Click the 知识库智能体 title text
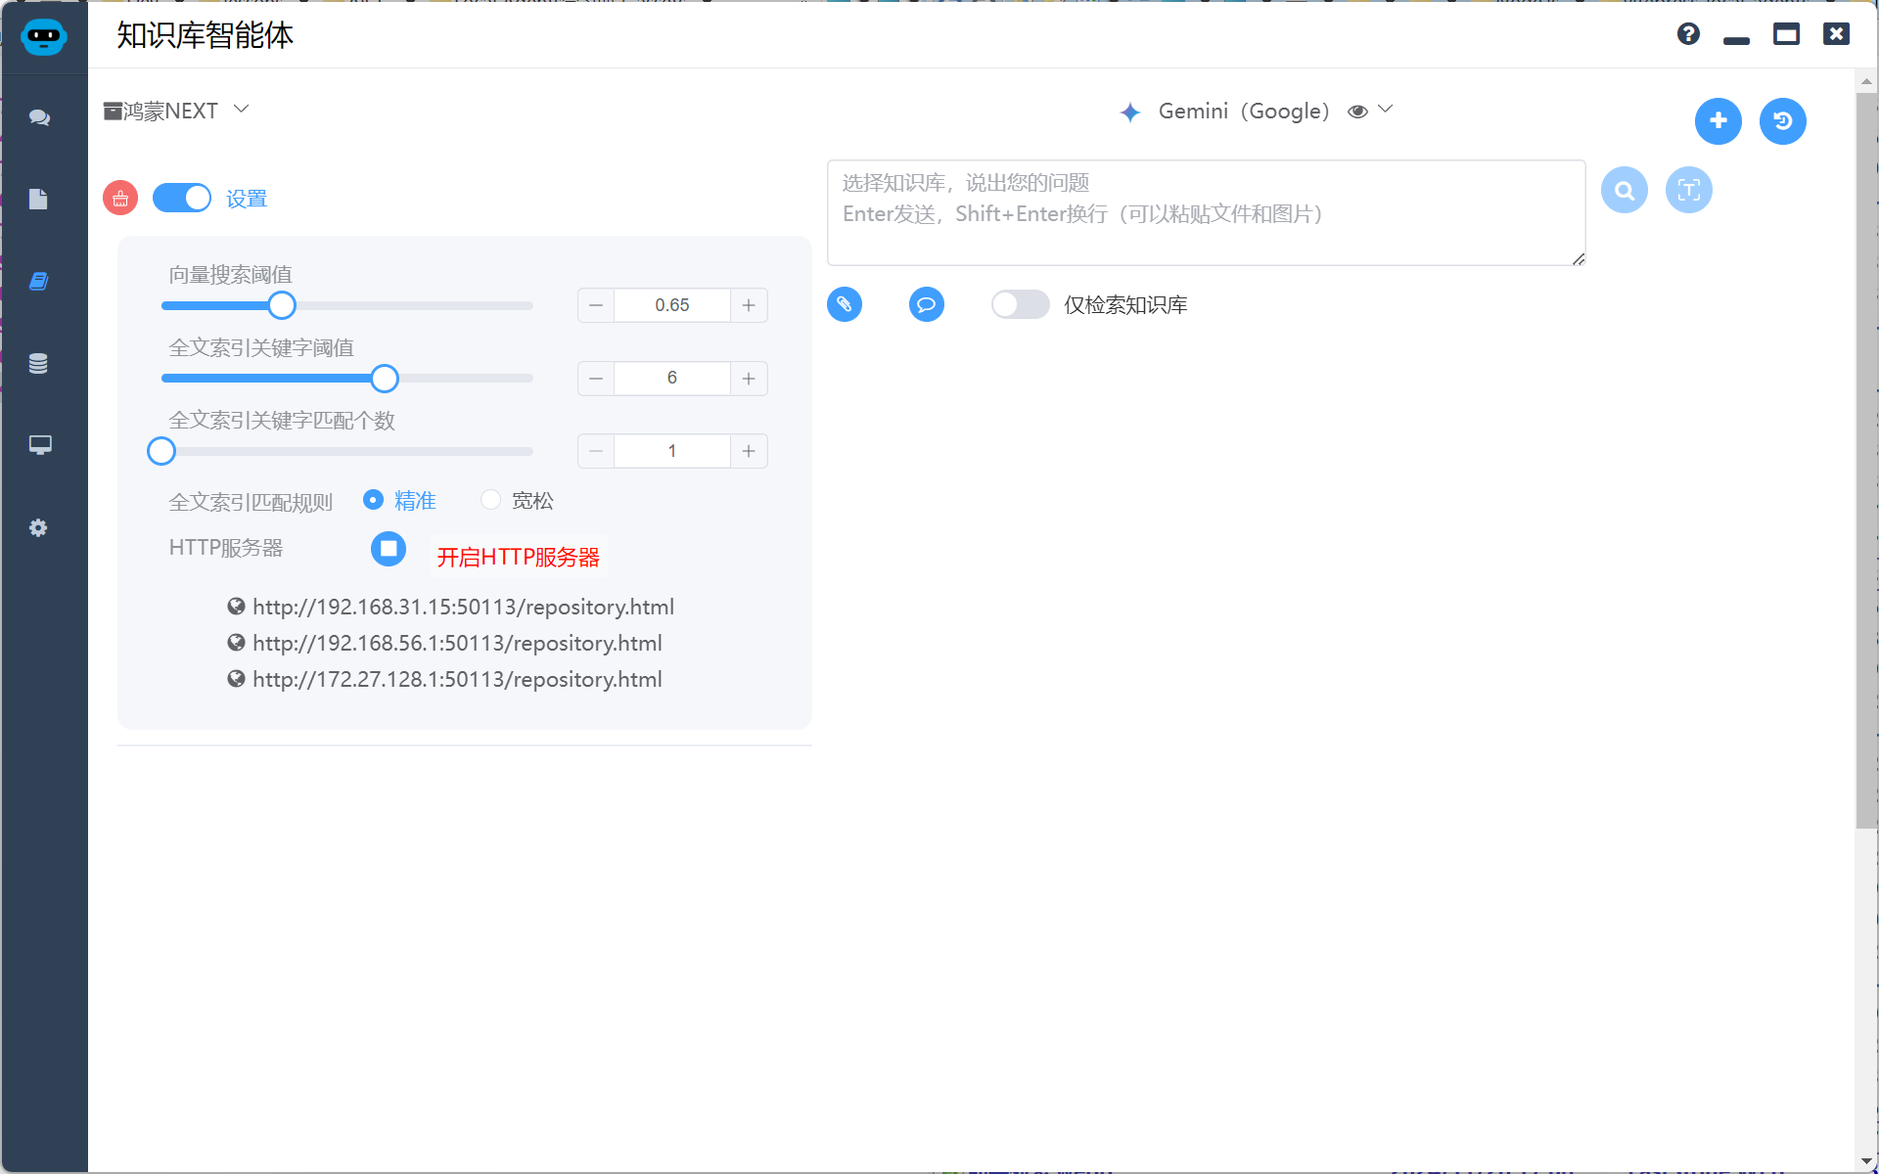Screen dimensions: 1879x1174 pos(206,35)
